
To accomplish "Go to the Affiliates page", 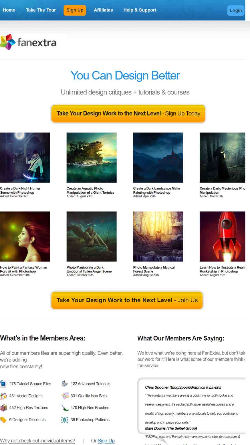I will [x=103, y=10].
